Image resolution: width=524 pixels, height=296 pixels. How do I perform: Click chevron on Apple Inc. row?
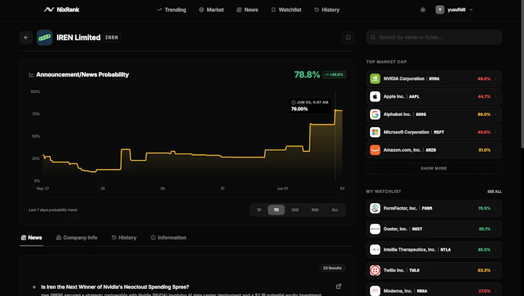click(x=496, y=96)
